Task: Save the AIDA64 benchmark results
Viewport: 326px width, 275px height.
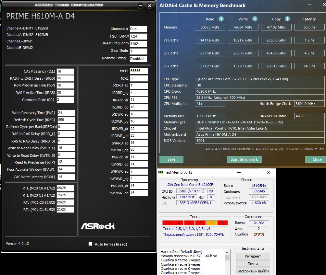Action: (171, 159)
